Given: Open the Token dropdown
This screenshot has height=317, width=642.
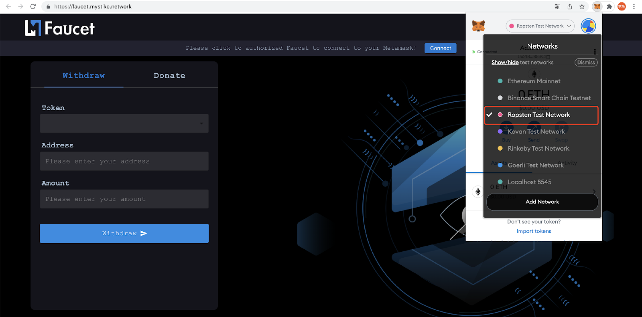Looking at the screenshot, I should 124,123.
